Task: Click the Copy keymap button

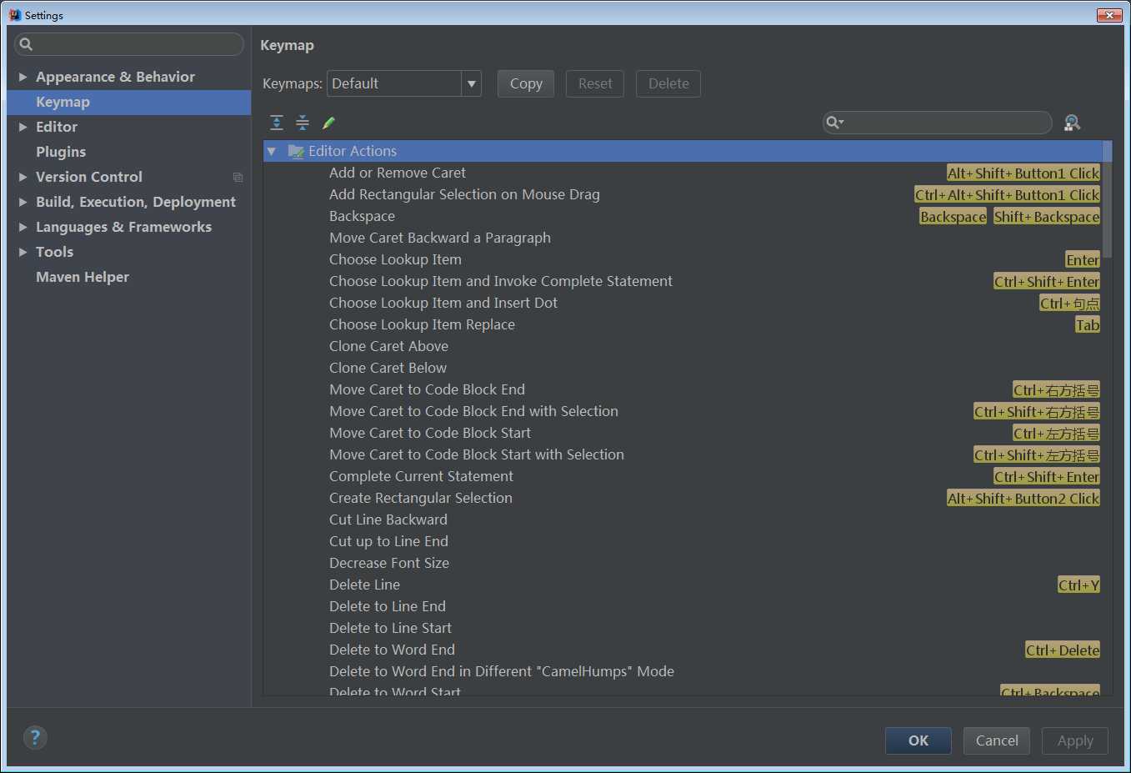Action: click(x=526, y=83)
